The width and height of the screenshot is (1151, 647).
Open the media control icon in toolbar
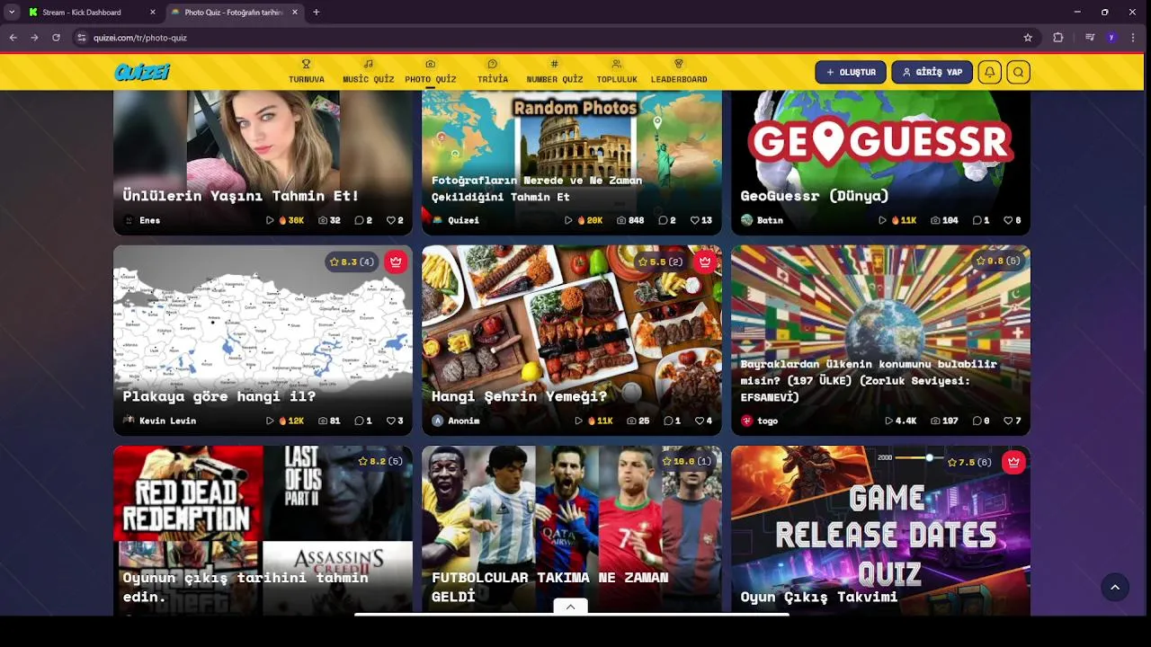click(1090, 38)
